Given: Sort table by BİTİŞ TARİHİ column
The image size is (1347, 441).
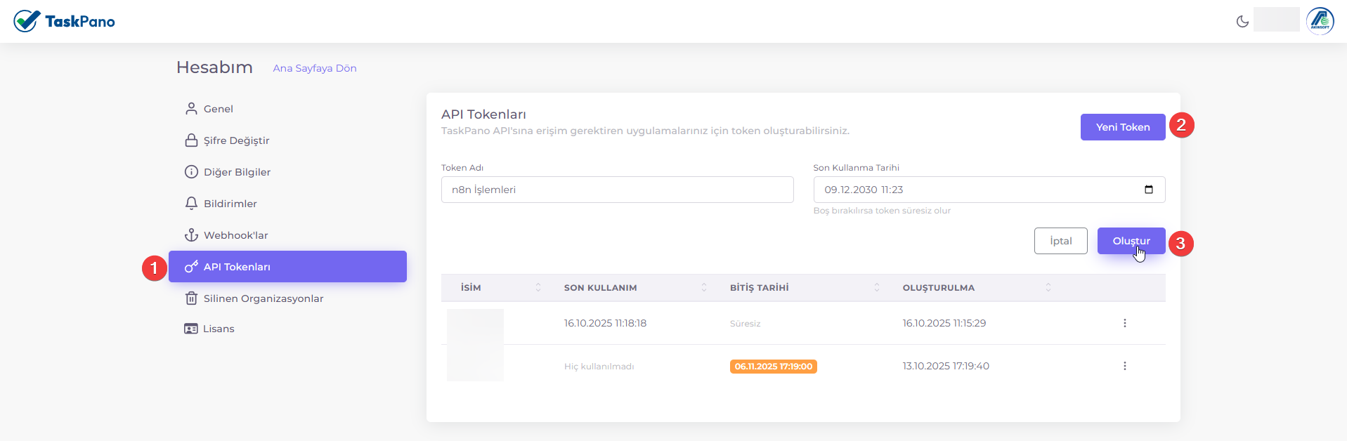Looking at the screenshot, I should pos(759,288).
